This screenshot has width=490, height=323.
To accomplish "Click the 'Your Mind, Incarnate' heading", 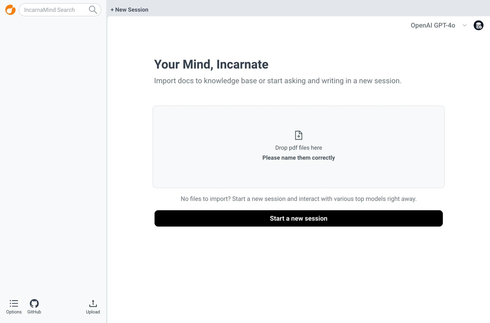I will 211,64.
